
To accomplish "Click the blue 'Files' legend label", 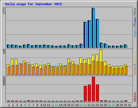I will point(135,21).
